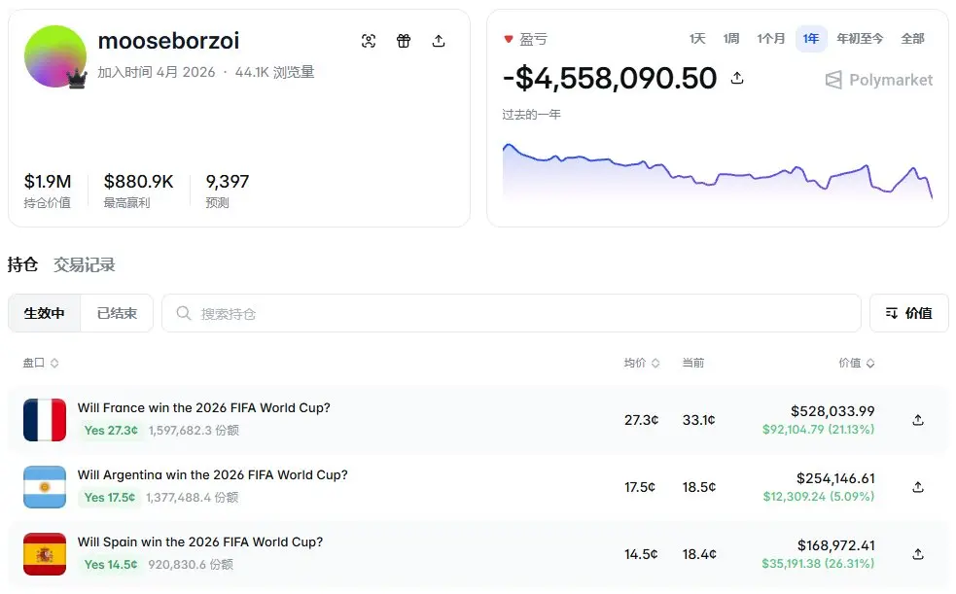Click the $1.9M 持仓价值 stat
Viewport: 956px width, 594px height.
[x=48, y=191]
